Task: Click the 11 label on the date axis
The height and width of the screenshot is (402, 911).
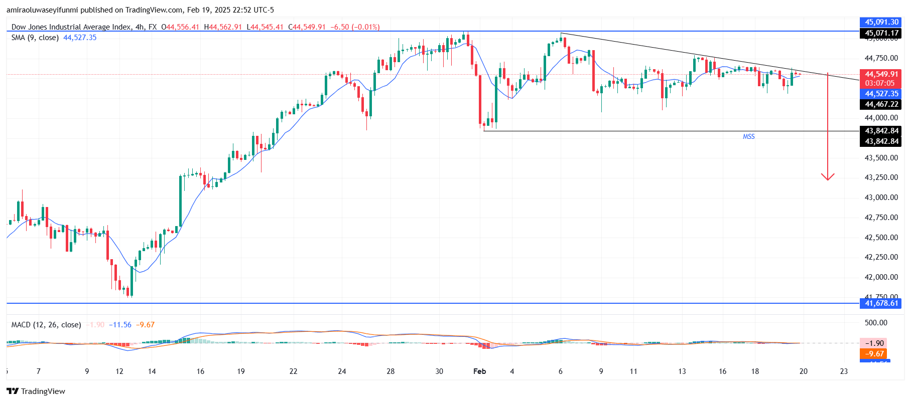Action: (633, 371)
